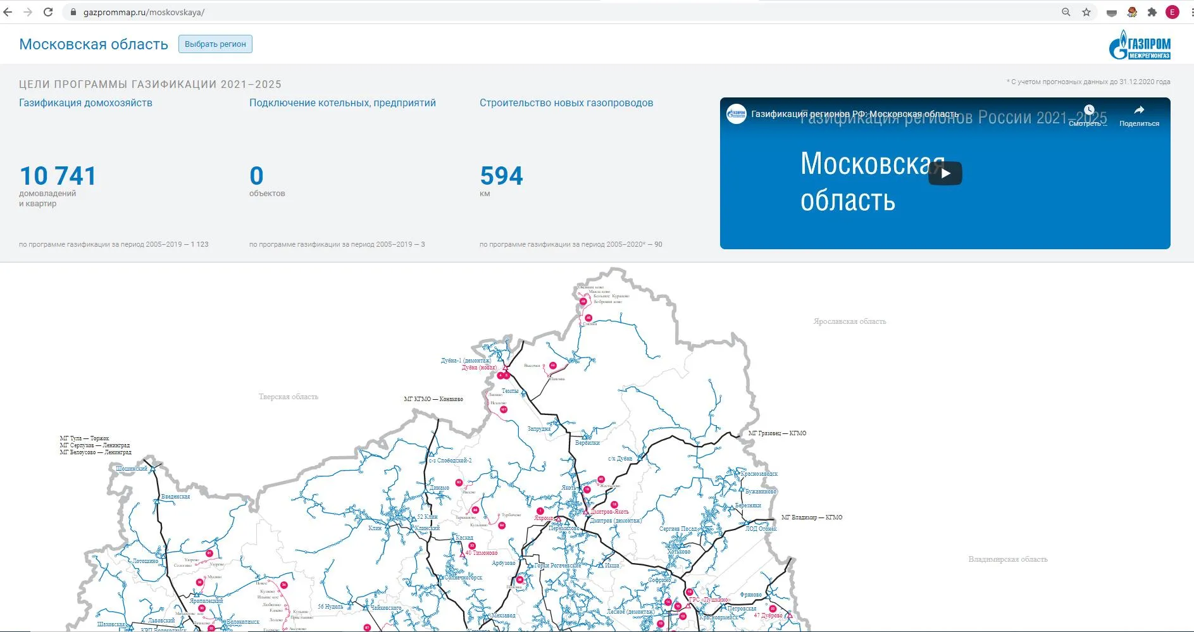
Task: Open the zoom magnifier in address bar
Action: [x=1066, y=12]
